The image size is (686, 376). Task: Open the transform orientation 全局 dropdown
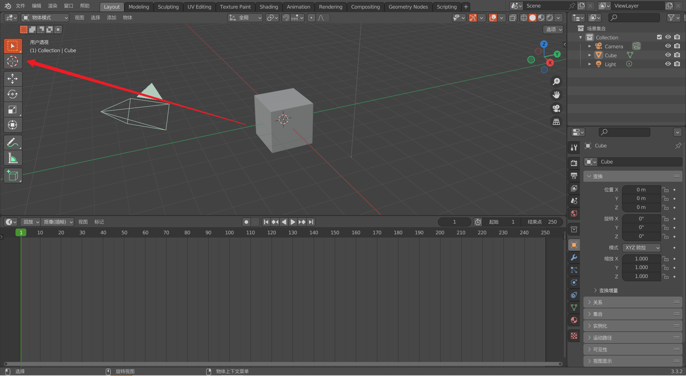pyautogui.click(x=245, y=18)
